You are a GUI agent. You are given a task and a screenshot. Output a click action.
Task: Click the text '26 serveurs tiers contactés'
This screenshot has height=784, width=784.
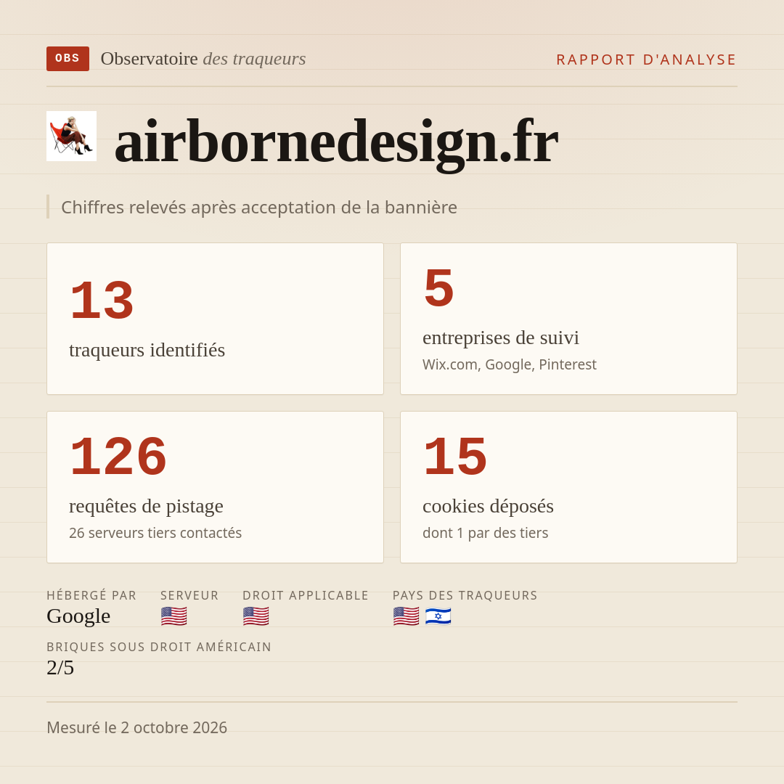pyautogui.click(x=155, y=533)
